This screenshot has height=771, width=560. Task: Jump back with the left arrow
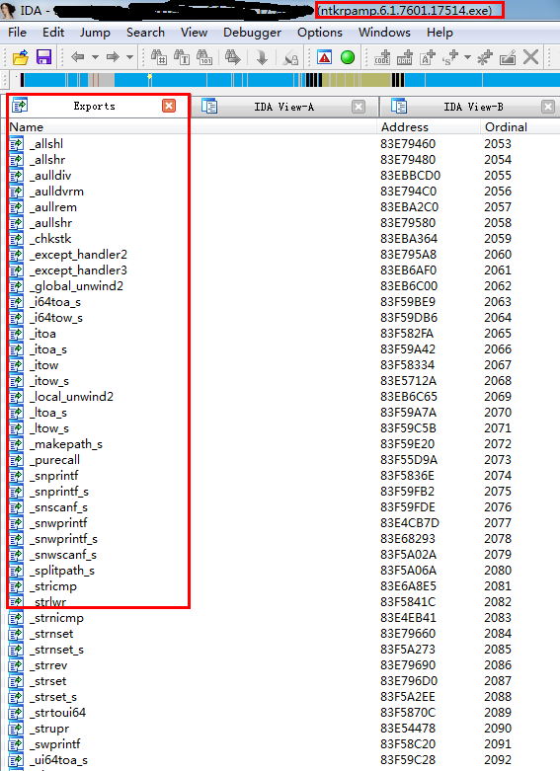tap(77, 57)
